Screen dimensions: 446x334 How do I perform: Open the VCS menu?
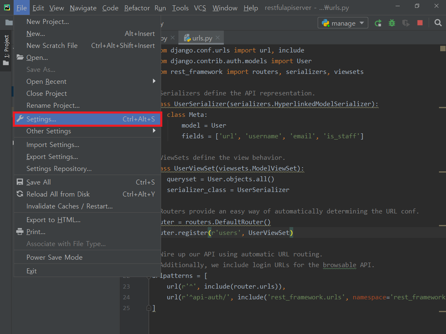point(200,8)
